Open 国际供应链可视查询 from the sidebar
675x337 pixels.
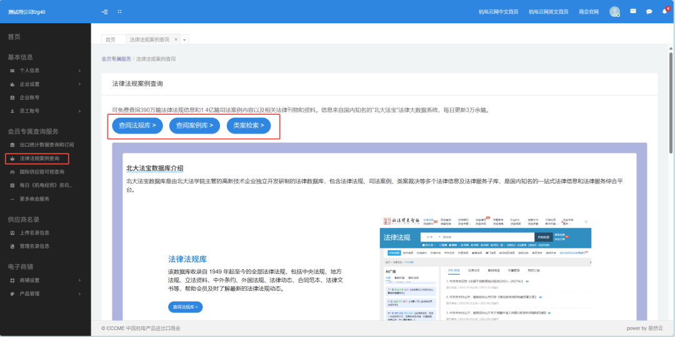point(42,172)
